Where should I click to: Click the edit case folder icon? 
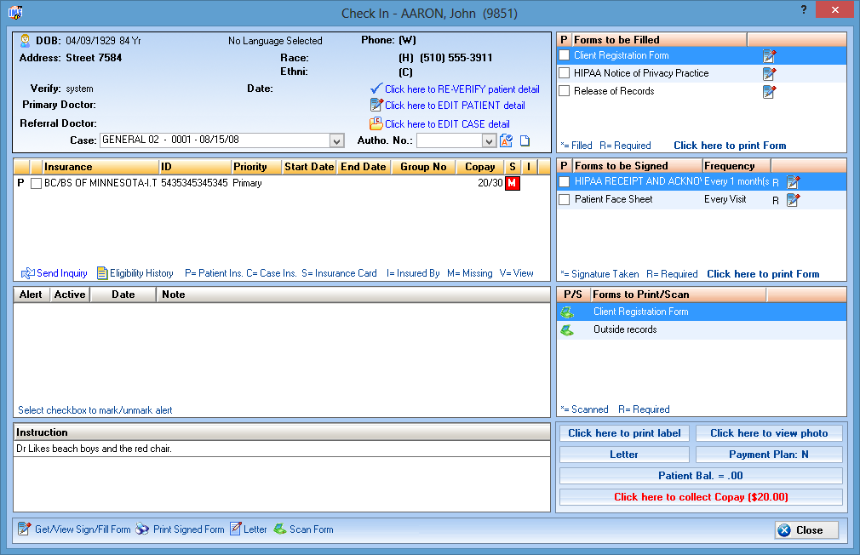[x=376, y=123]
